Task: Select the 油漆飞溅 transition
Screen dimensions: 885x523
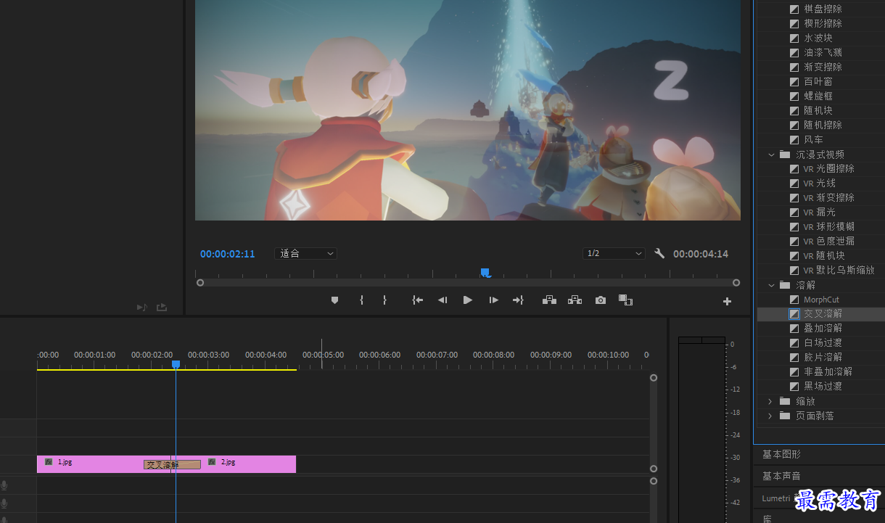Action: [x=823, y=52]
